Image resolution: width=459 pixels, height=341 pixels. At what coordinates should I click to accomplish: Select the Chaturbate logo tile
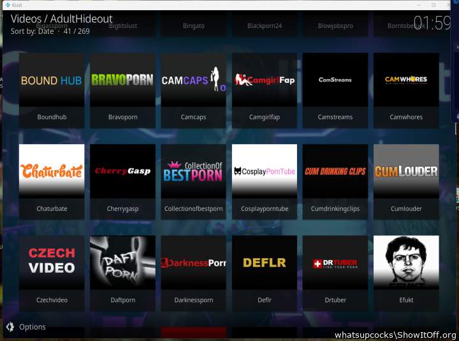click(x=52, y=171)
